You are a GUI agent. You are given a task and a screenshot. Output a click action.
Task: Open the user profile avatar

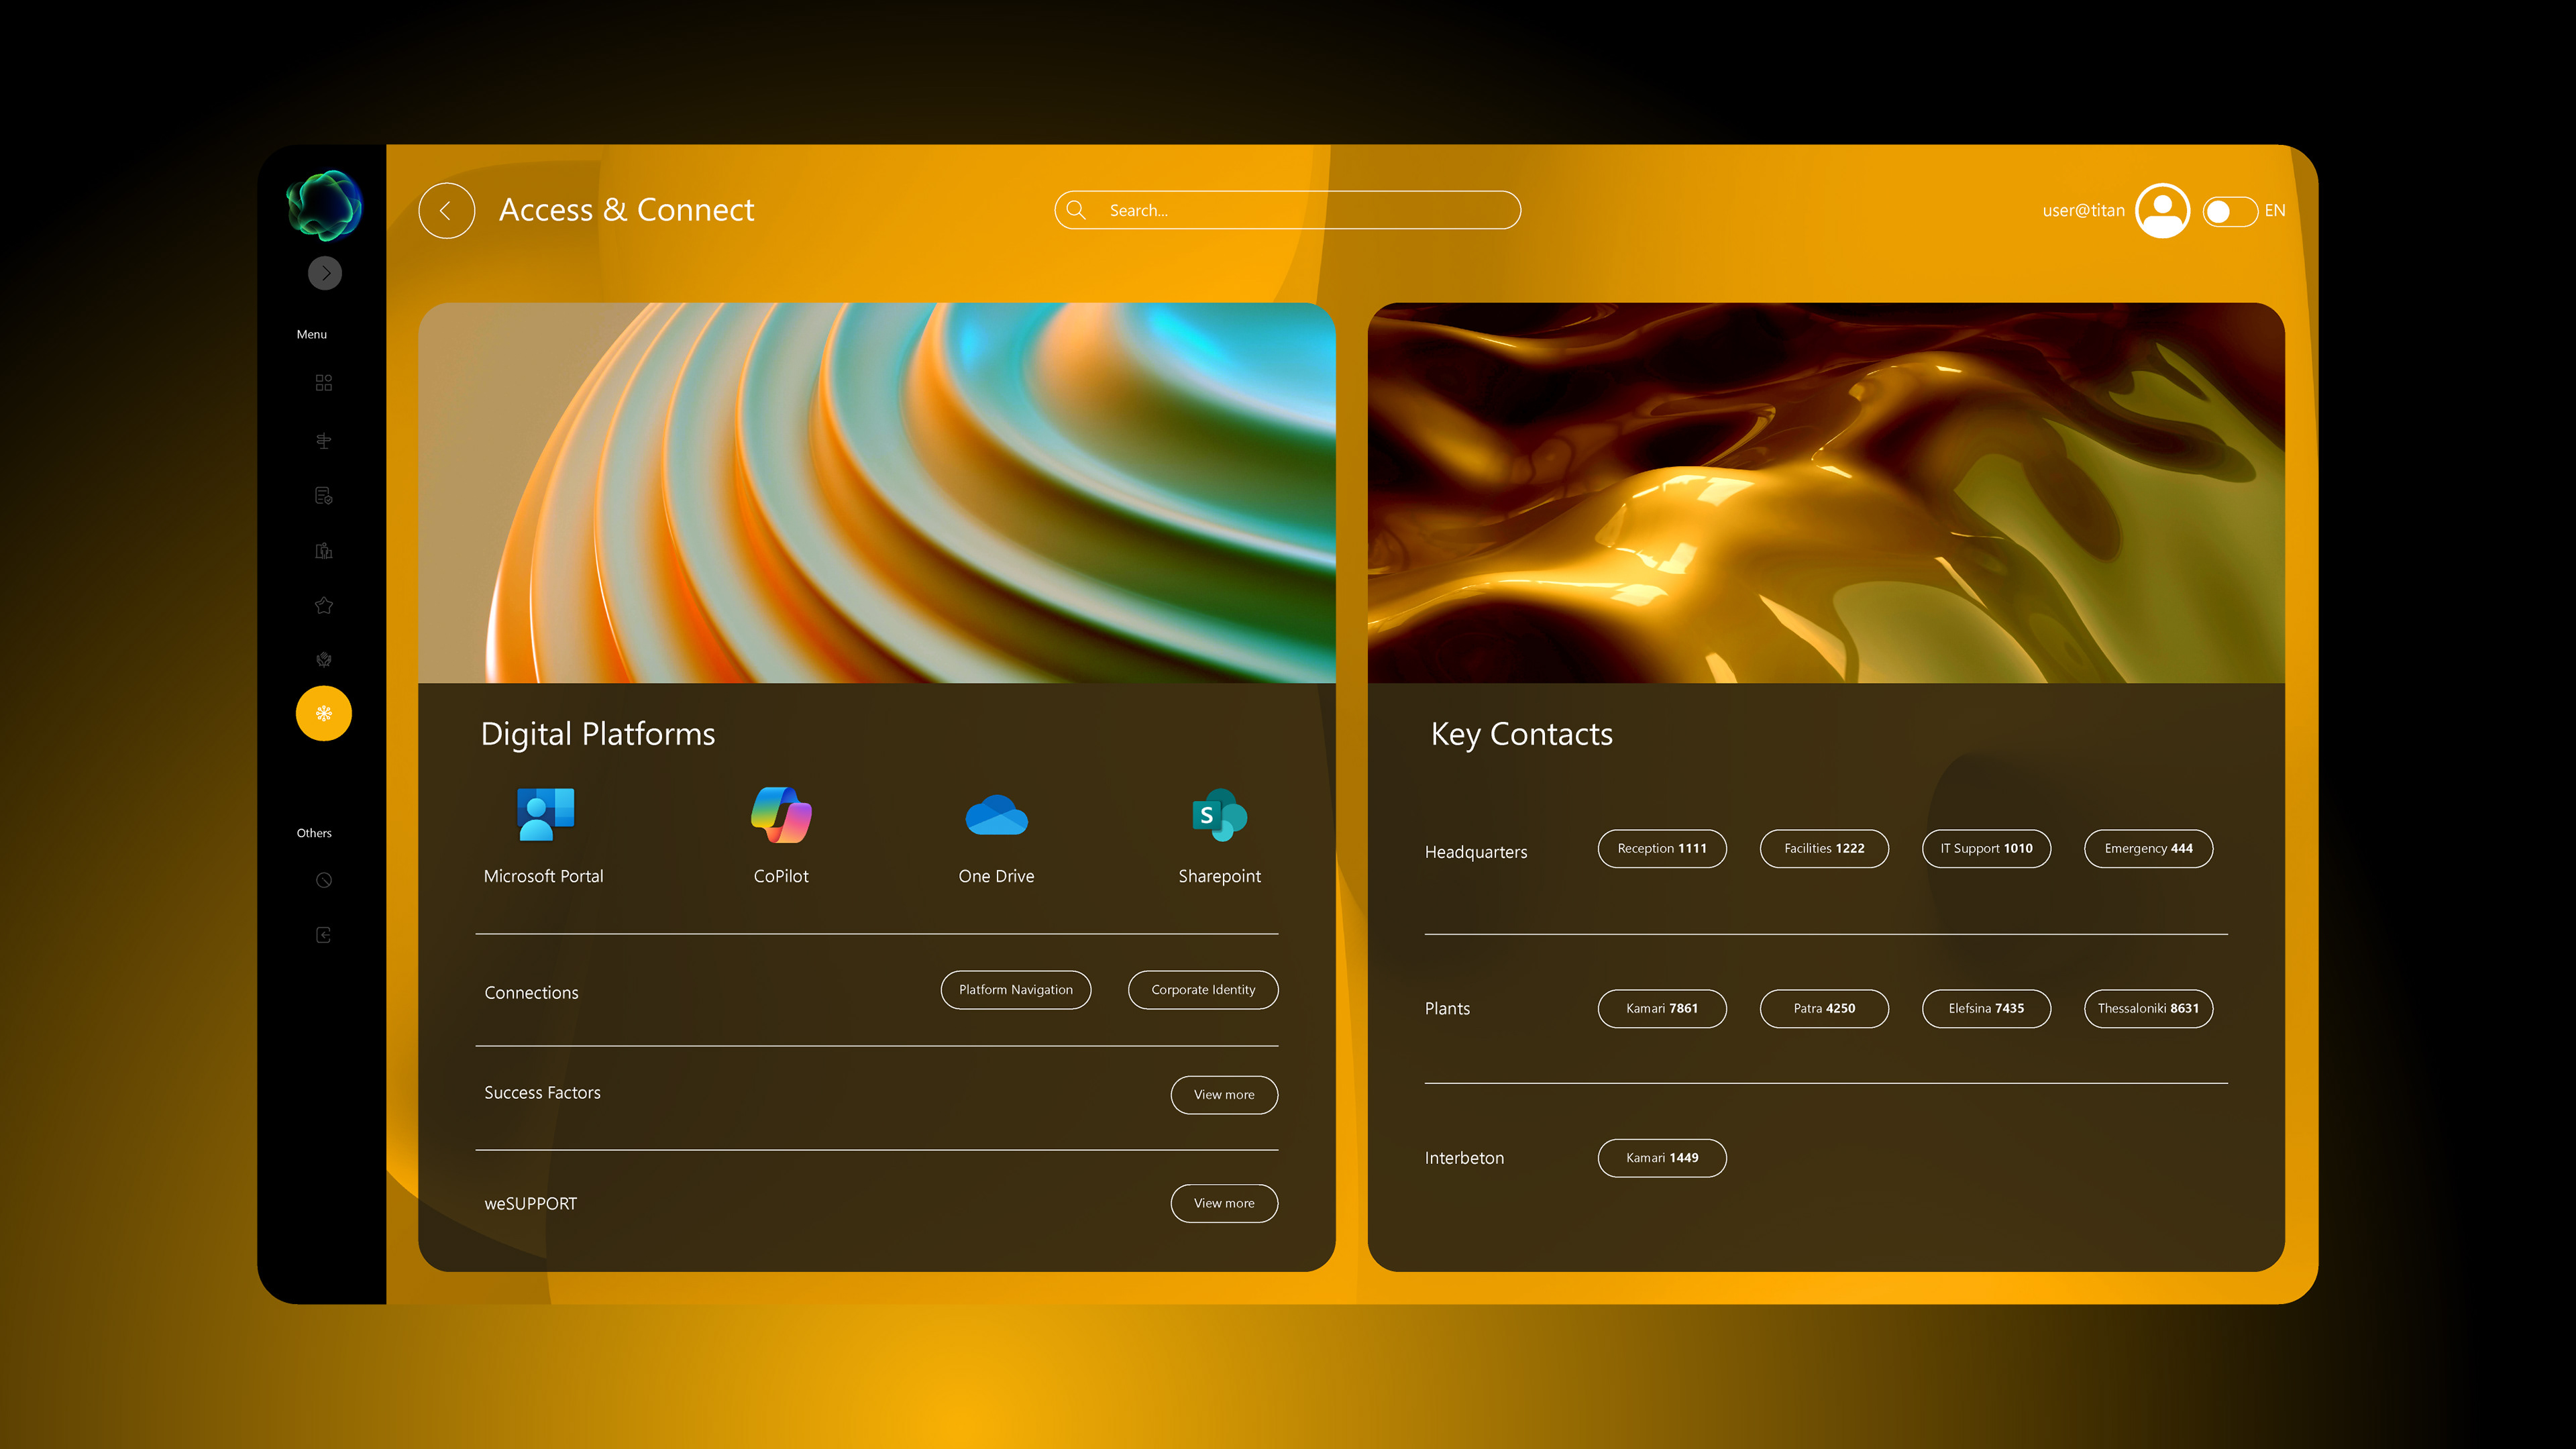coord(2162,211)
